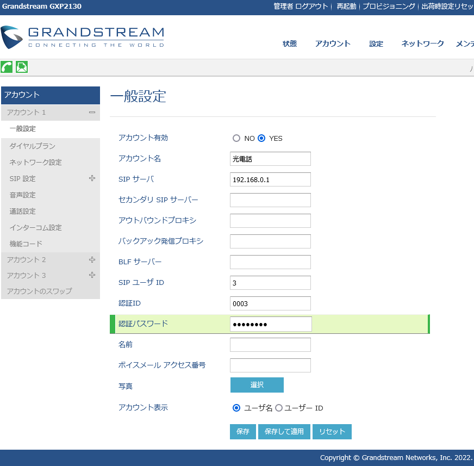Open ダイヤルプラン in the sidebar
This screenshot has width=474, height=466.
(x=32, y=146)
